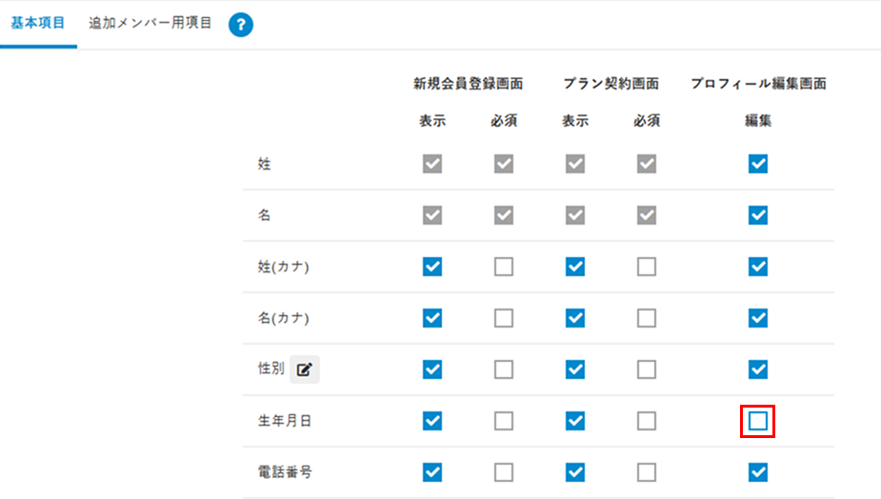Uncheck 新規会員登録 表示 for 姓(カナ)
Viewport: 881px width, 499px height.
(432, 267)
